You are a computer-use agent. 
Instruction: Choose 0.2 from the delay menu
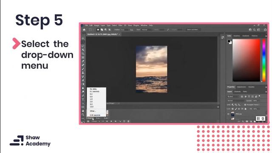[91, 94]
